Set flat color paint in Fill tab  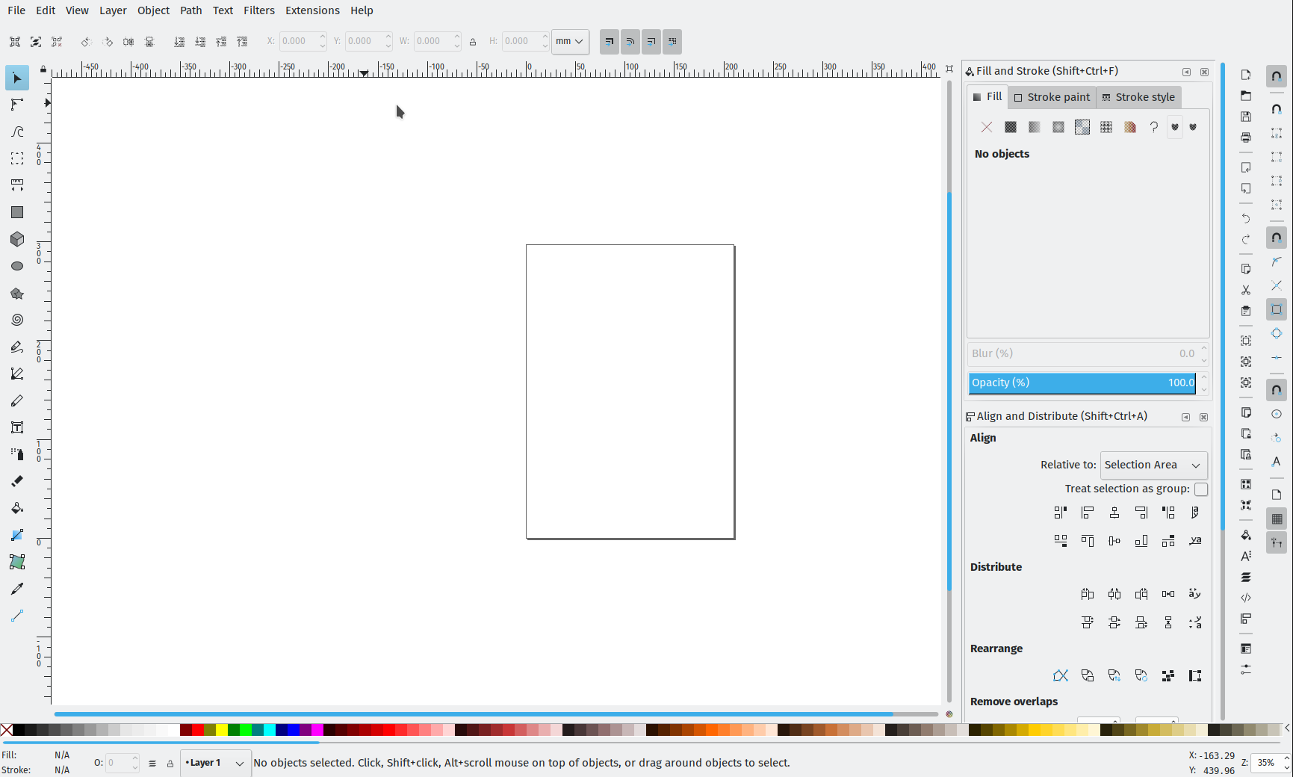tap(1011, 127)
